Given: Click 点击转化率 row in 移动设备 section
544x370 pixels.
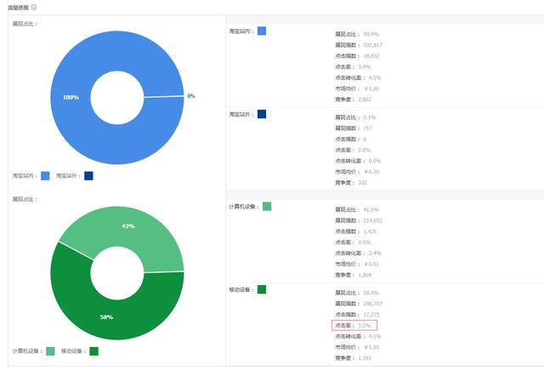Looking at the screenshot, I should [358, 336].
